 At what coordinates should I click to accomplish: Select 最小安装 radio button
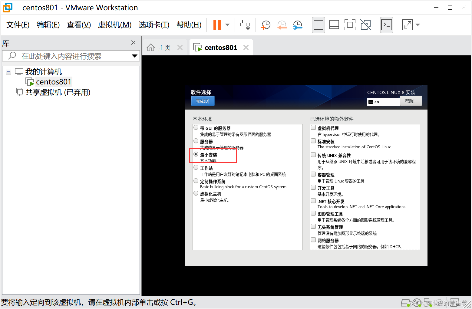196,154
